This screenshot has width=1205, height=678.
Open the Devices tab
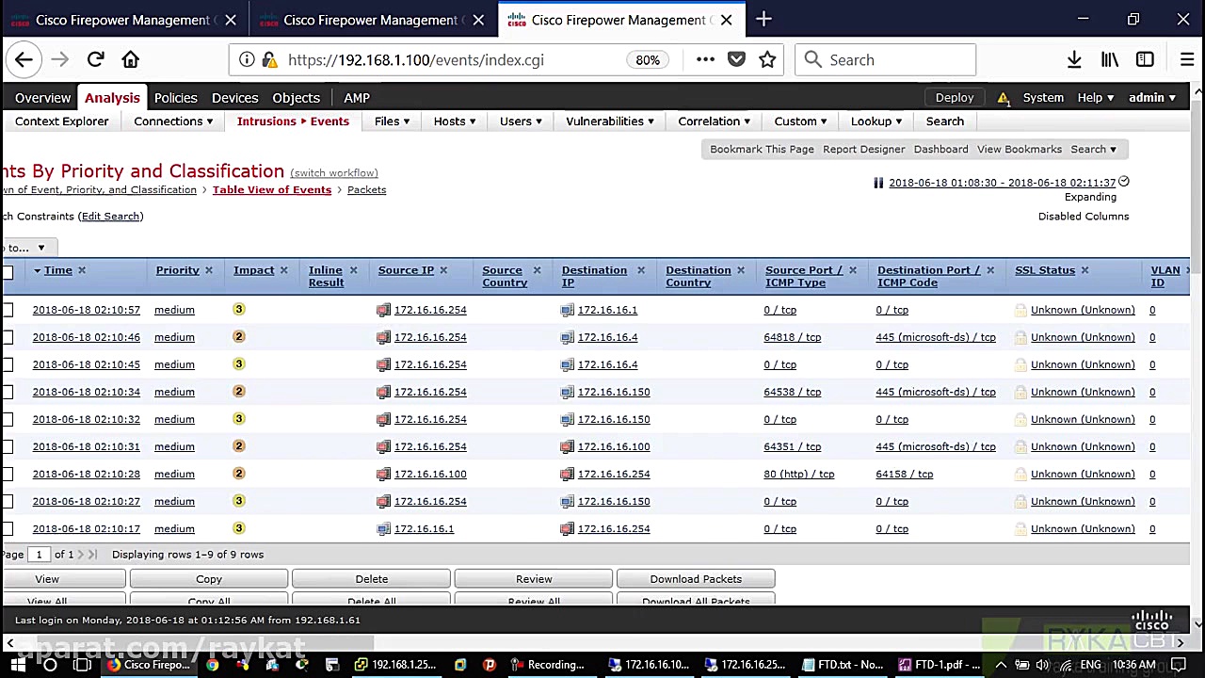[x=234, y=97]
